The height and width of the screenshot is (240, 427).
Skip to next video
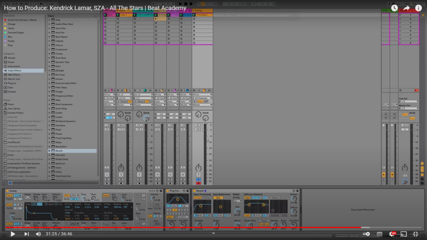click(26, 234)
